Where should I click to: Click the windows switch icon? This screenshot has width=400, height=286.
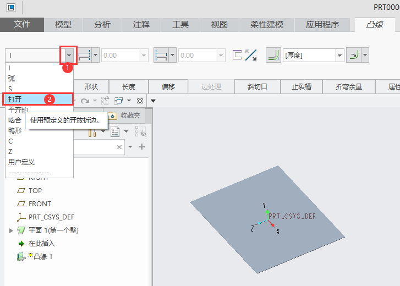click(x=119, y=101)
